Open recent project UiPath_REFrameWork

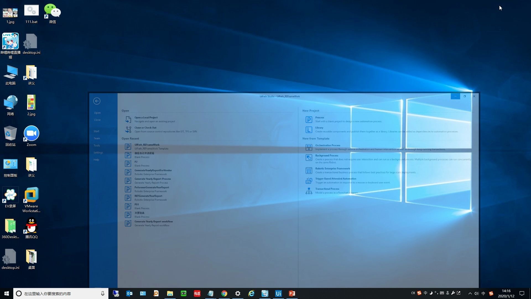[147, 145]
